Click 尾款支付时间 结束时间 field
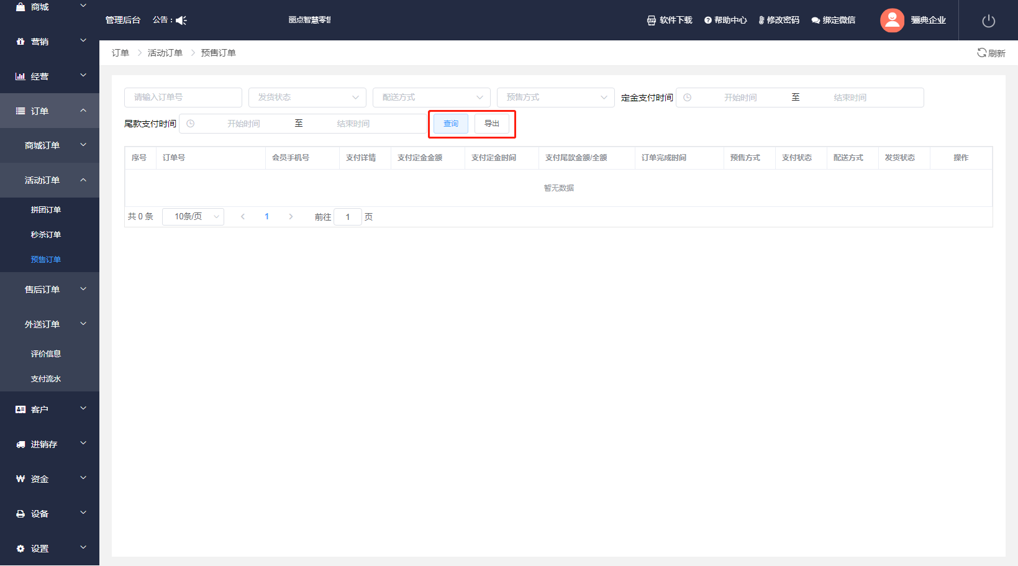Viewport: 1018px width, 566px height. click(x=353, y=124)
